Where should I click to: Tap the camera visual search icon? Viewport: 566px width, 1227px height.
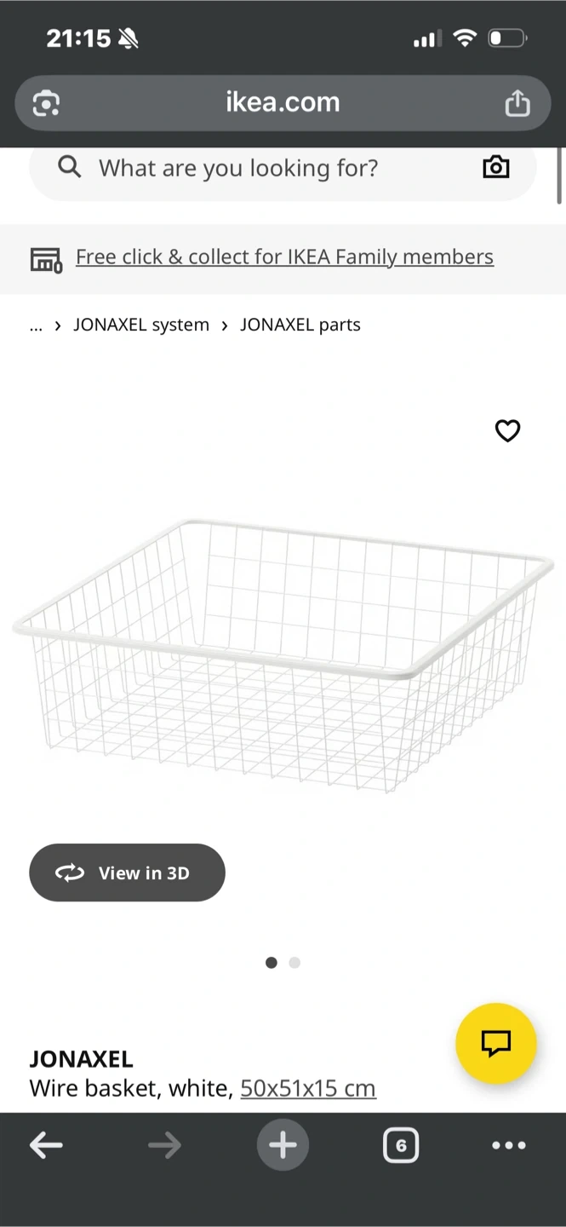click(x=495, y=167)
